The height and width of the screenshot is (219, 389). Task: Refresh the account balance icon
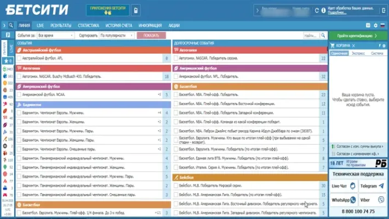[317, 10]
